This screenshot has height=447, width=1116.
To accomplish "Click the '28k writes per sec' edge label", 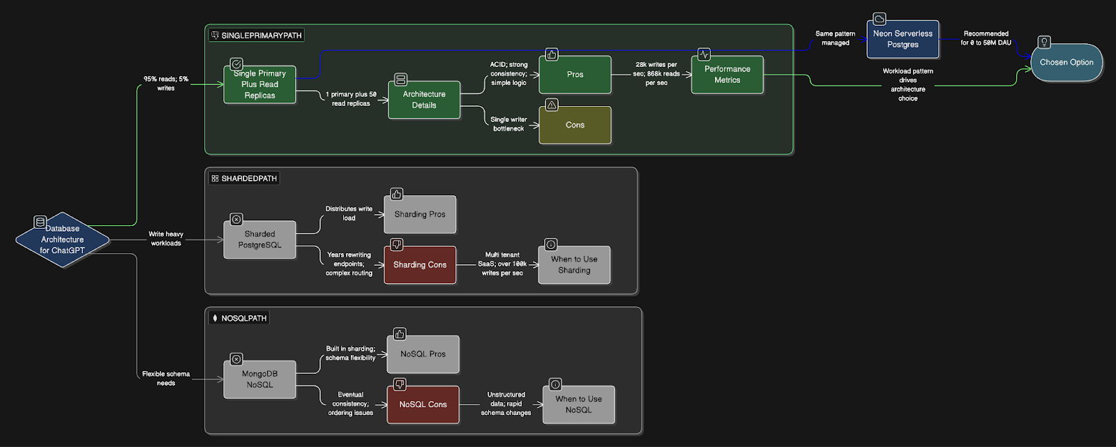I will tap(656, 74).
